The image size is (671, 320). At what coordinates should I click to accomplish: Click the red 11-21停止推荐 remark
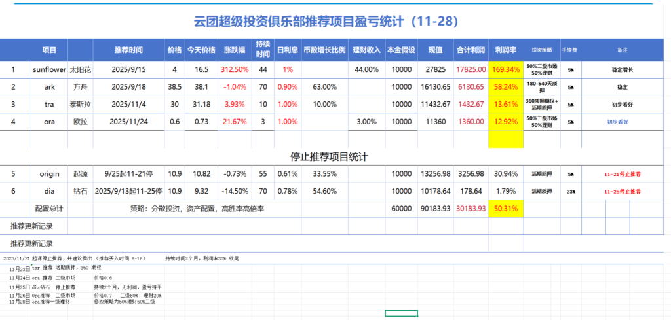622,174
